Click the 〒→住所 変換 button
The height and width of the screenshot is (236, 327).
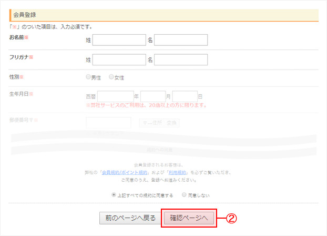click(159, 123)
